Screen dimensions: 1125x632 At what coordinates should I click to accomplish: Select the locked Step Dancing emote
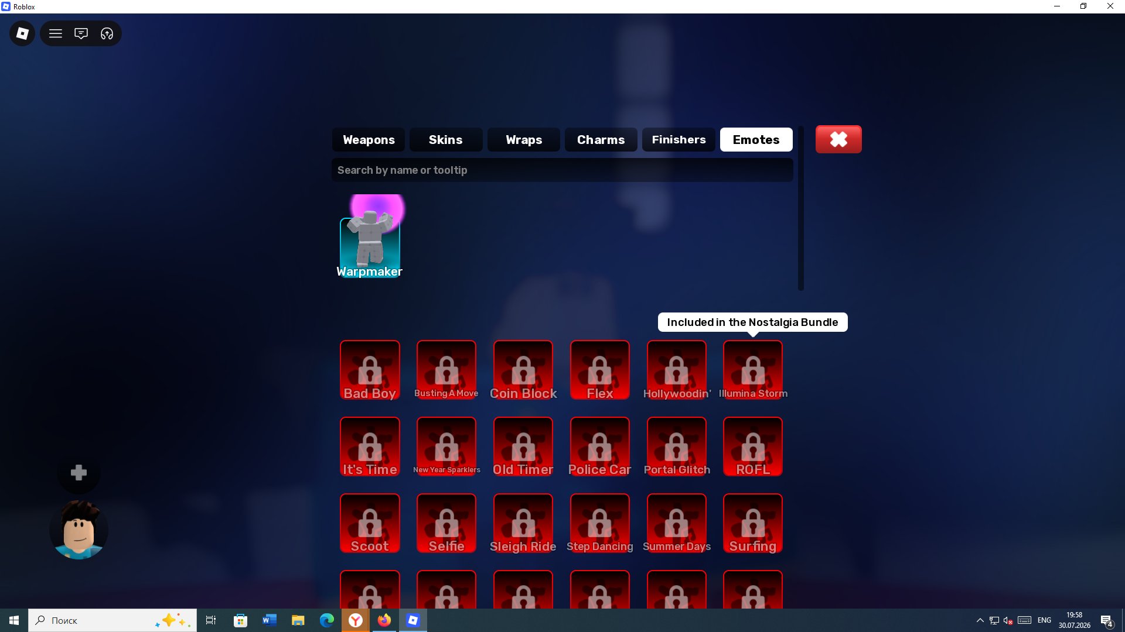600,523
